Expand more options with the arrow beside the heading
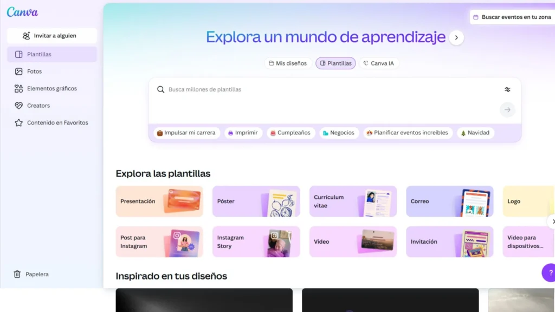 (x=457, y=37)
